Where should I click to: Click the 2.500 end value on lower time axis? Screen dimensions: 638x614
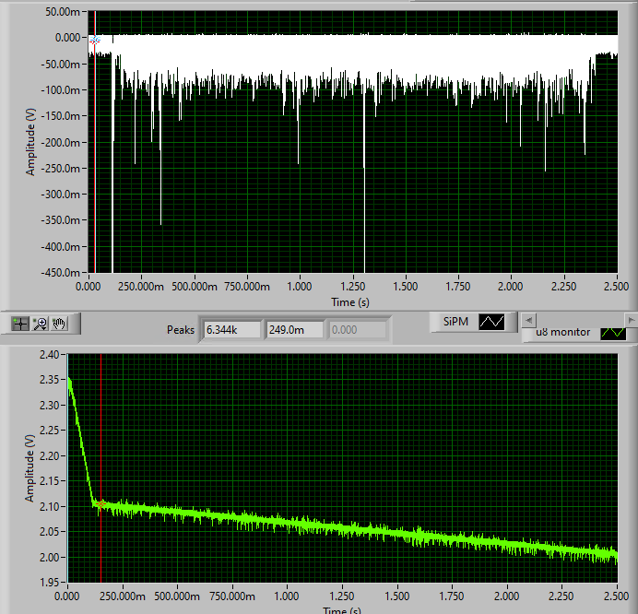coord(617,596)
